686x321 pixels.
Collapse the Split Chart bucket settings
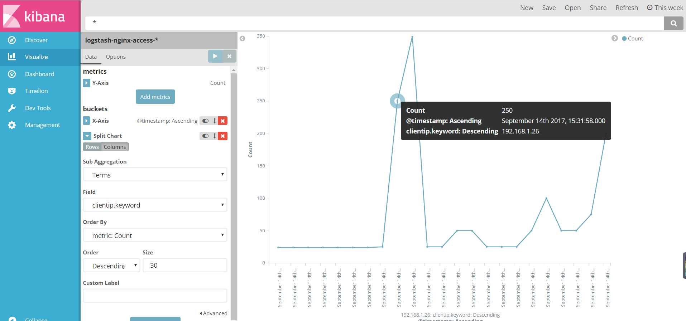[87, 136]
